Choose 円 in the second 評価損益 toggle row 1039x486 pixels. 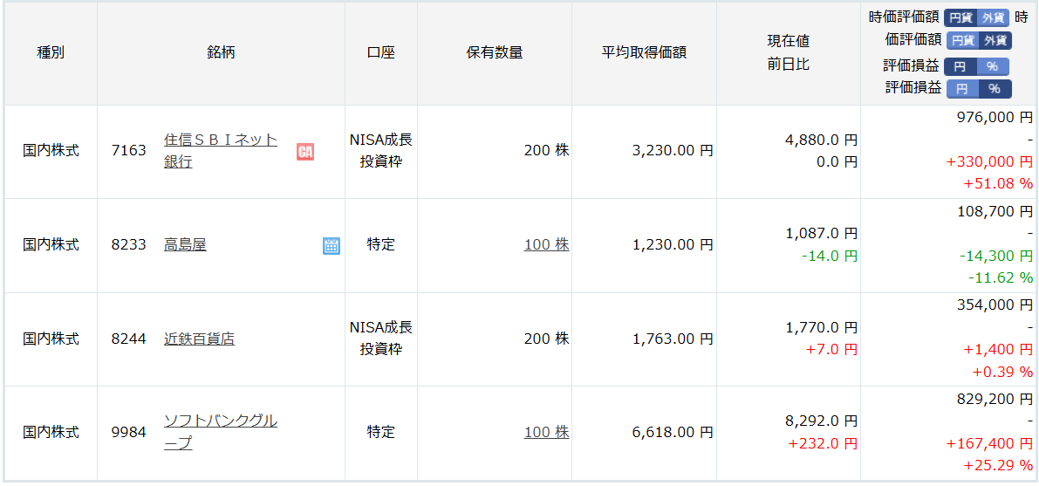(962, 89)
